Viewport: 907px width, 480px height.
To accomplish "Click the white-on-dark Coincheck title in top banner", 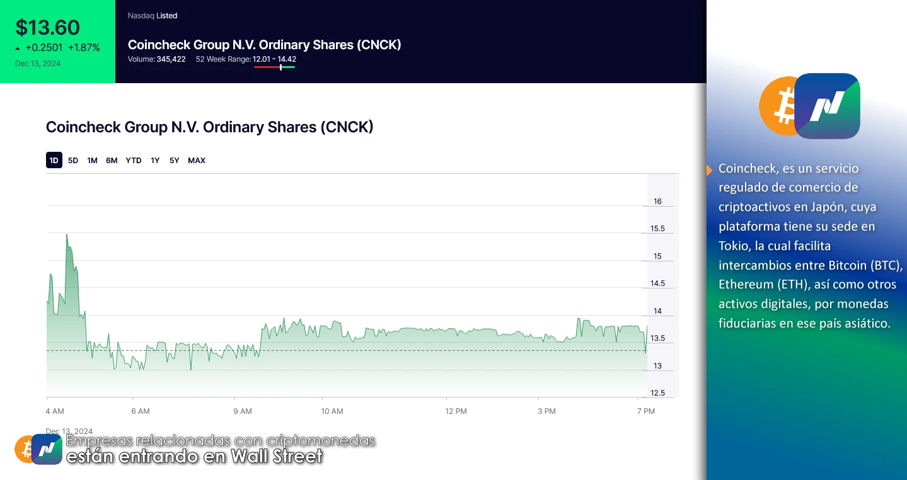I will pyautogui.click(x=264, y=45).
